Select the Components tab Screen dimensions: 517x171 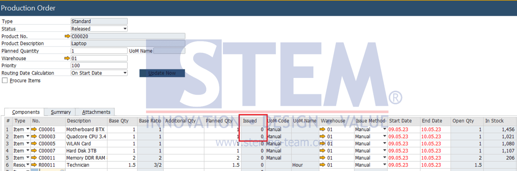tap(26, 112)
